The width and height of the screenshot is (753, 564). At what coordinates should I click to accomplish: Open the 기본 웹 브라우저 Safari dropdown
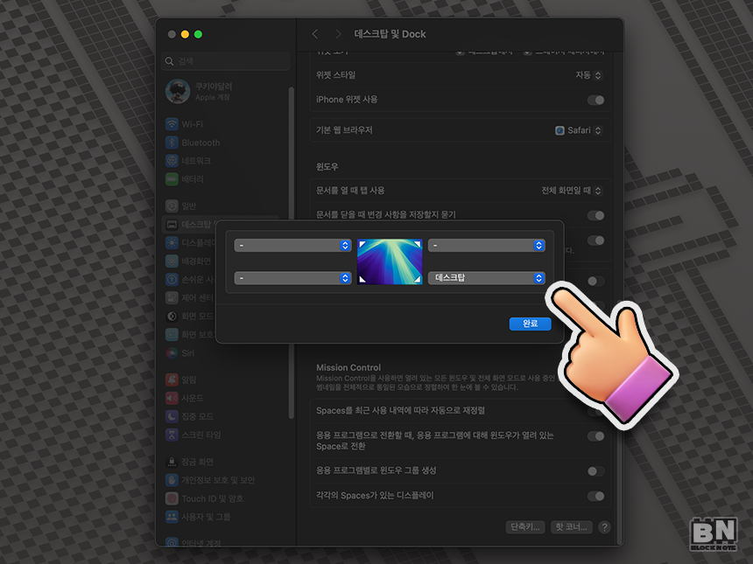coord(579,130)
